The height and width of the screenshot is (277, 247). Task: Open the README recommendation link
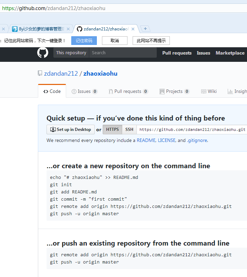coord(146,140)
